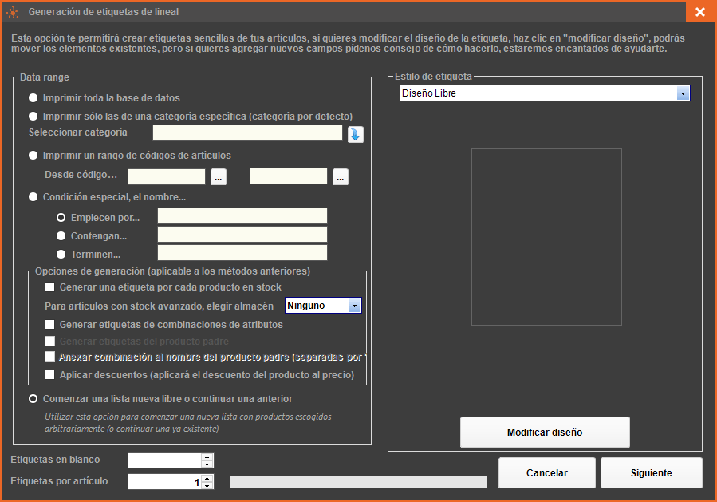
Task: Choose the 'Contengan...' name condition
Action: click(61, 236)
